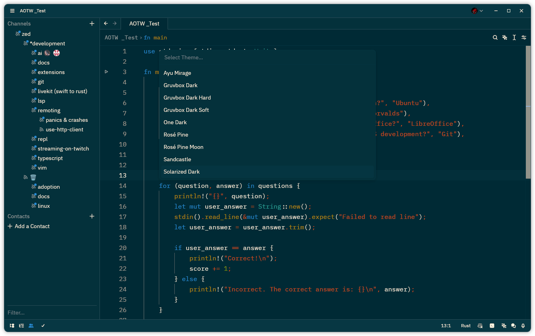Open notifications bell icon
The height and width of the screenshot is (336, 535).
coord(523,326)
